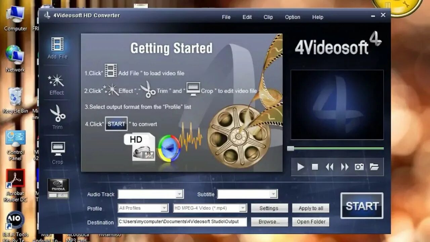Click scissors icon in Getting Started step 2

(x=148, y=89)
